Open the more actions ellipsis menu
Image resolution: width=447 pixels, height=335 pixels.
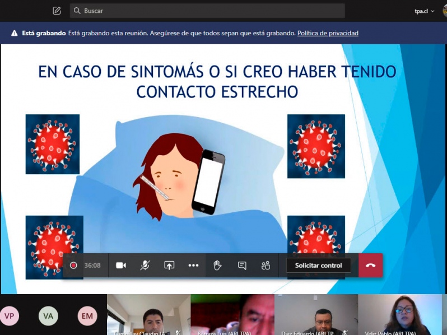coord(193,266)
